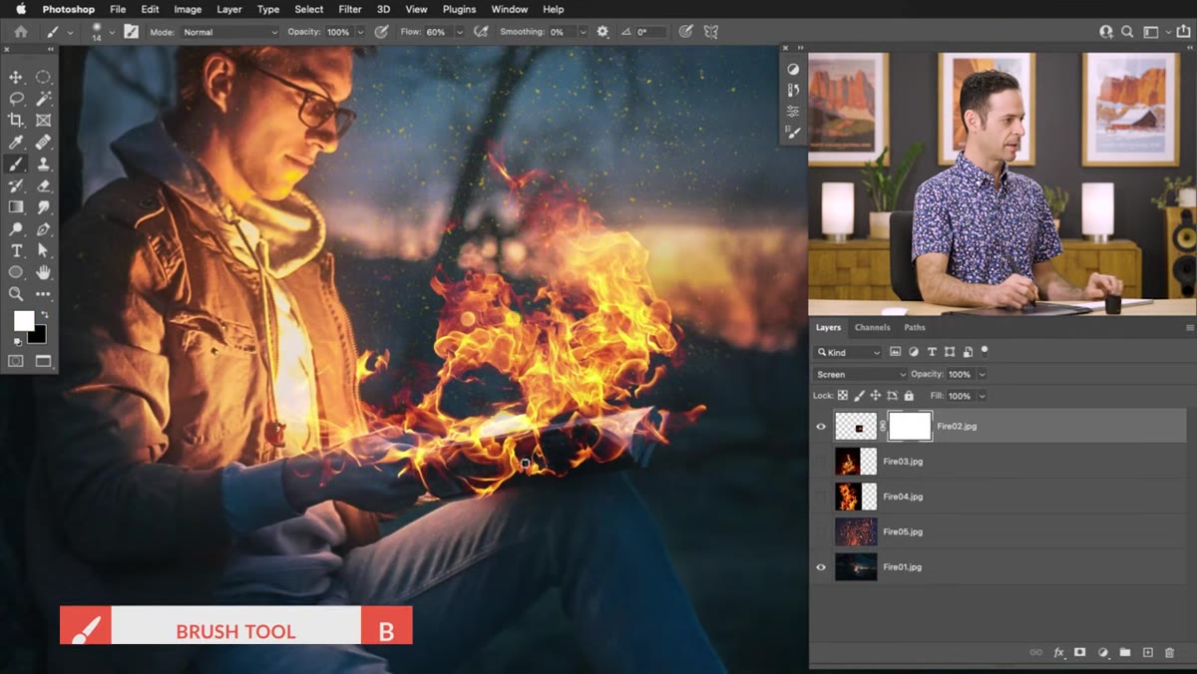Select the History Brush tool
1197x674 pixels.
pyautogui.click(x=16, y=185)
